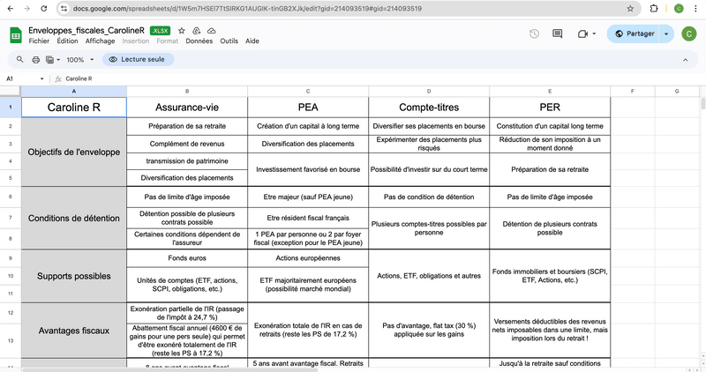This screenshot has height=372, width=706.
Task: Open the browser extensions puzzle icon
Action: pos(654,9)
